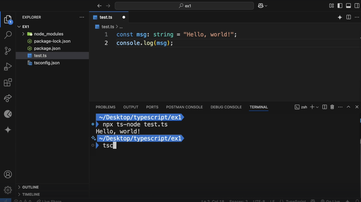This screenshot has height=202, width=361.
Task: Open package-lock.json file
Action: click(52, 41)
